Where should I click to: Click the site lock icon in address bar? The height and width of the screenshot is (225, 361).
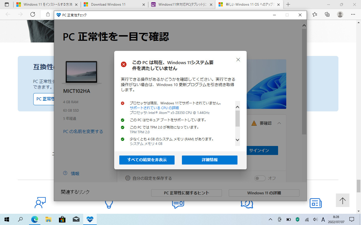[48, 14]
